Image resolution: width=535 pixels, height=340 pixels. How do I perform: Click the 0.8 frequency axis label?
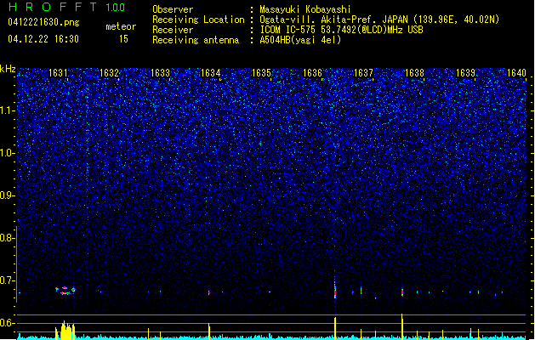8,238
